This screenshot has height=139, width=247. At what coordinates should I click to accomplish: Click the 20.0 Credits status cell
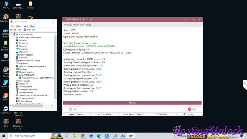[x=162, y=115]
